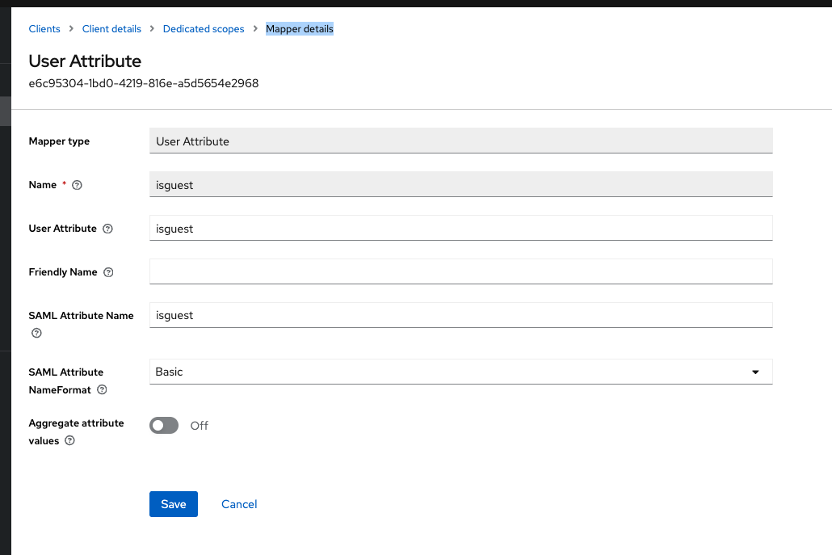The image size is (832, 555).
Task: Open help tooltip for User Attribute field
Action: pos(108,229)
